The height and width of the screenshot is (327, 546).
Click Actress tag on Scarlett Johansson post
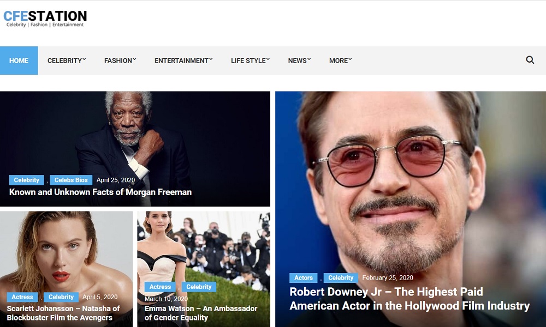click(22, 297)
